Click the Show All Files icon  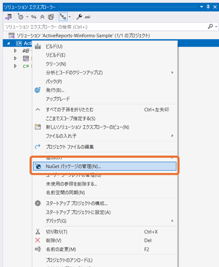click(51, 17)
